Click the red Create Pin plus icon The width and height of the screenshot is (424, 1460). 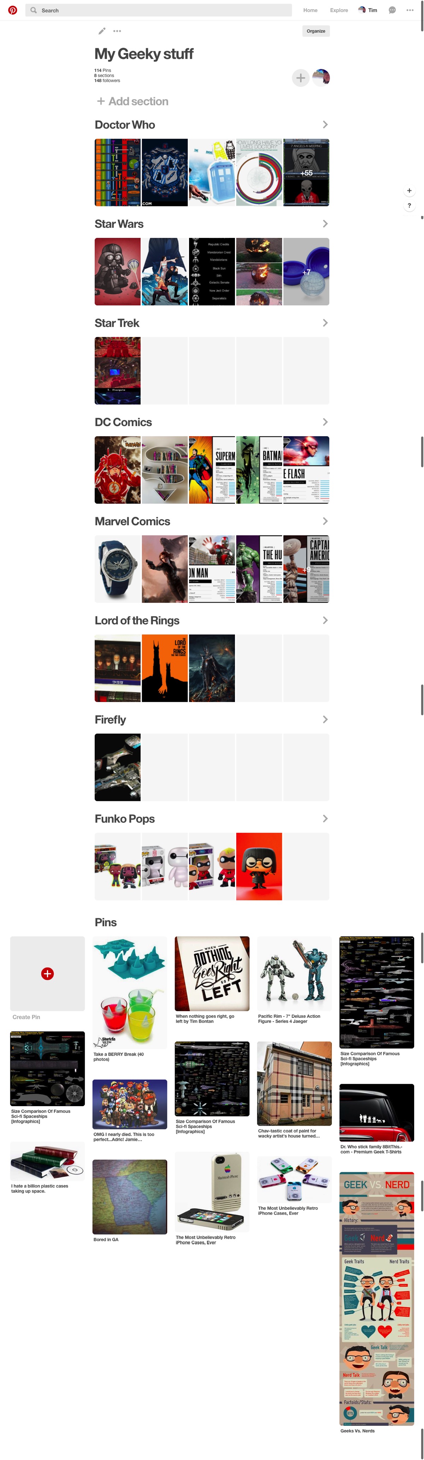pyautogui.click(x=48, y=973)
